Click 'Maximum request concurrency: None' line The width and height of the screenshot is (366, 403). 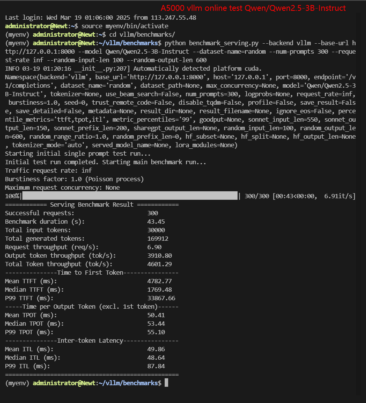(x=62, y=188)
